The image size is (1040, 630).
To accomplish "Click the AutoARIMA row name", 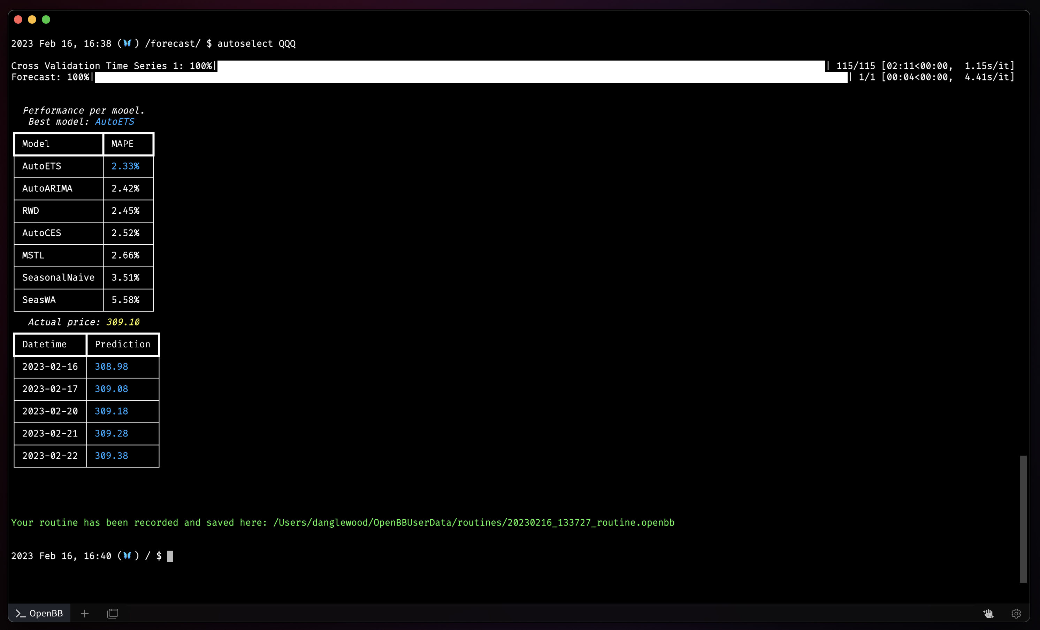I will coord(47,189).
